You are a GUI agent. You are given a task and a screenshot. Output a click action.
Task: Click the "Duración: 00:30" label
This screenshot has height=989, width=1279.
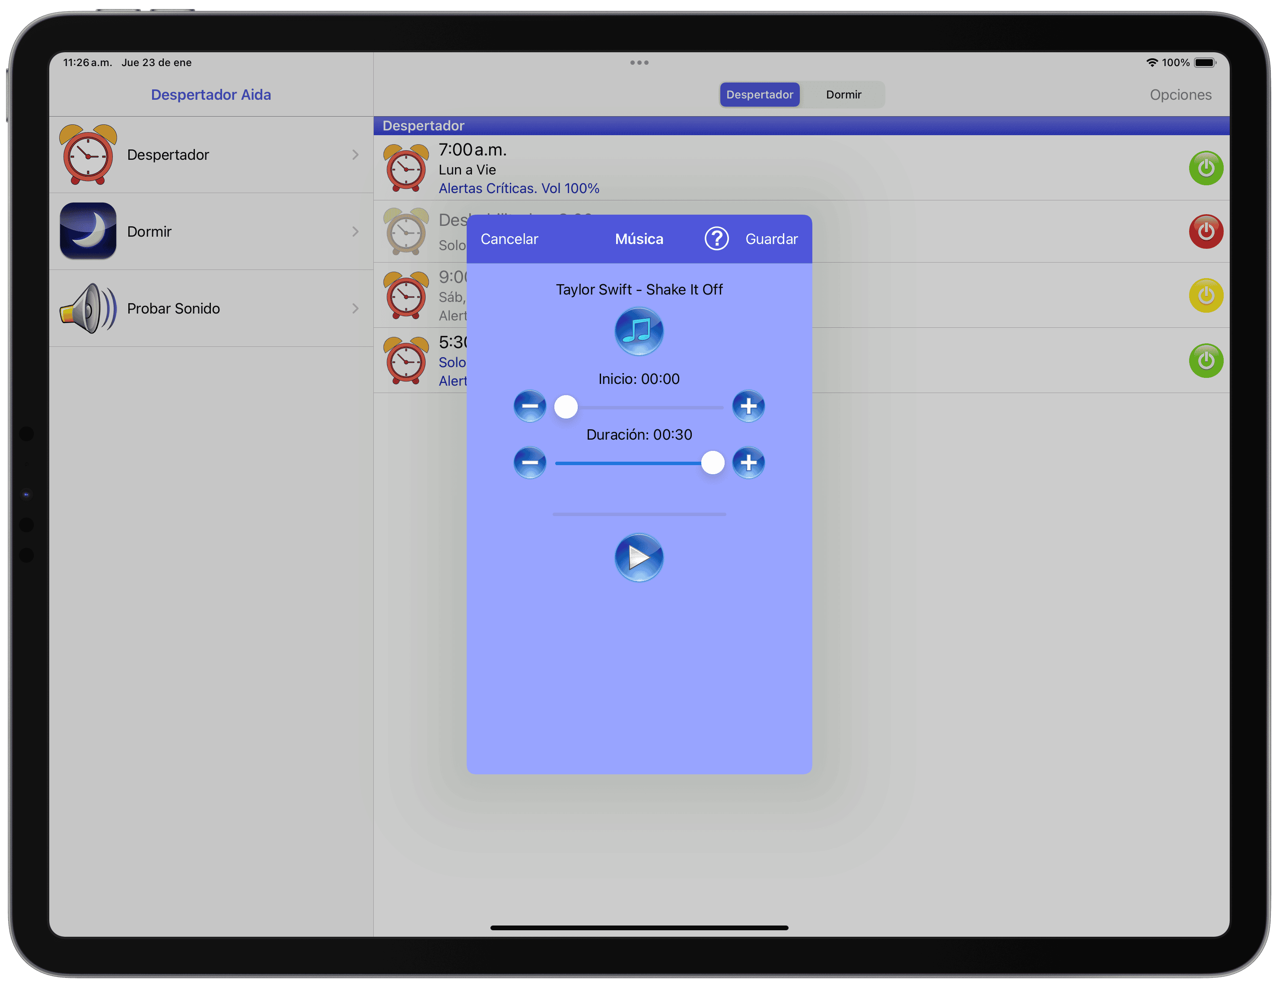[639, 435]
